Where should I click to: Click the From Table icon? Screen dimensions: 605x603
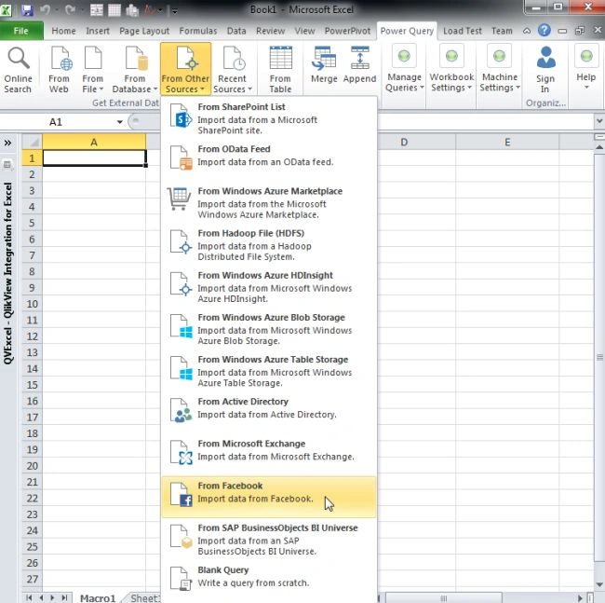point(280,59)
